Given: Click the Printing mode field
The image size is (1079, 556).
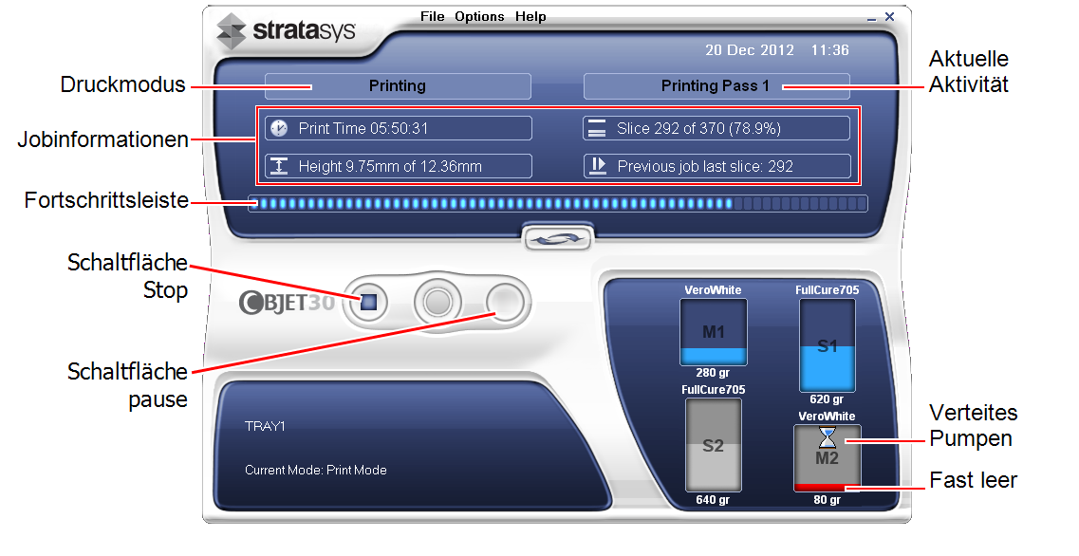Looking at the screenshot, I should tap(398, 86).
